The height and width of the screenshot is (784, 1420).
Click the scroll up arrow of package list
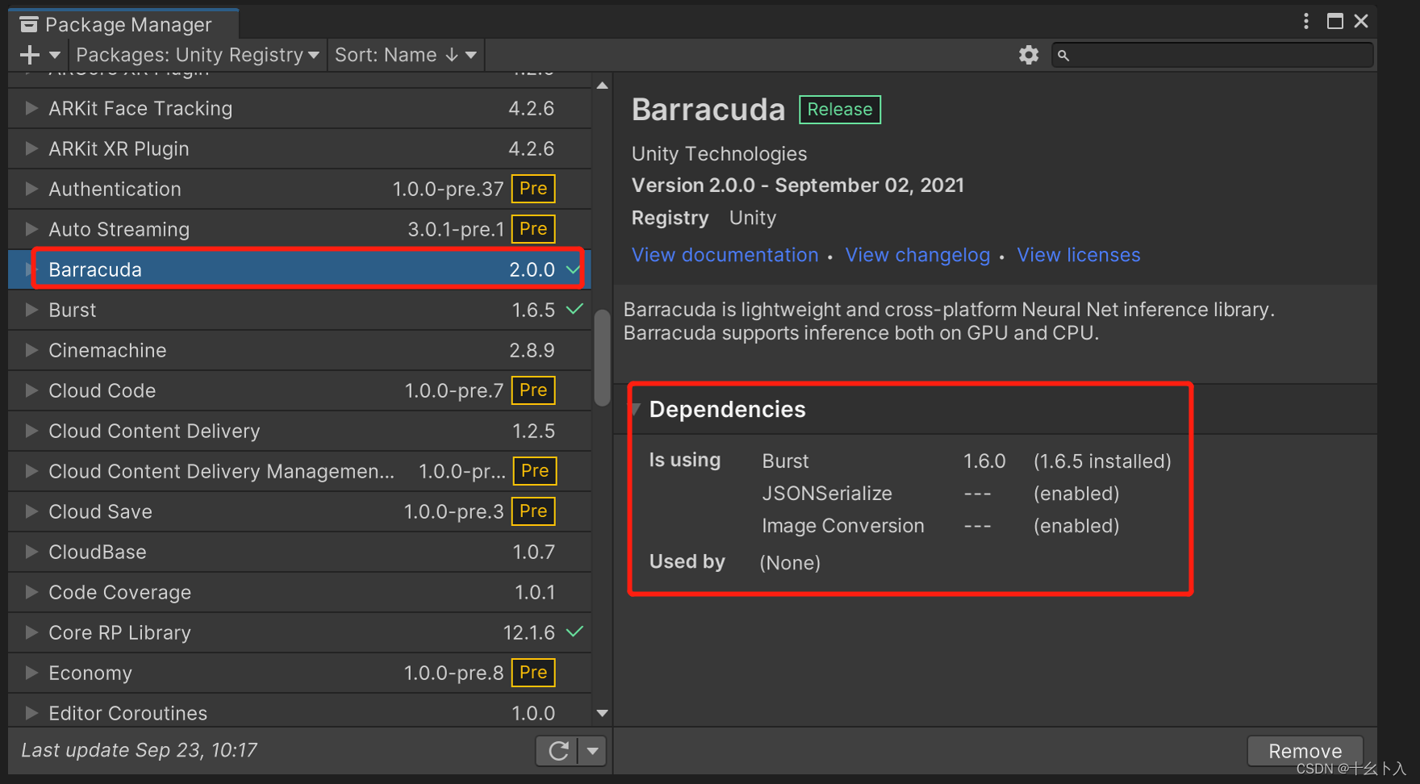(602, 85)
